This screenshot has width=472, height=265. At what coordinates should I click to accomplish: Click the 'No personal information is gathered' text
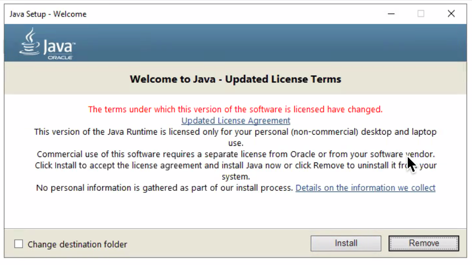tap(164, 188)
